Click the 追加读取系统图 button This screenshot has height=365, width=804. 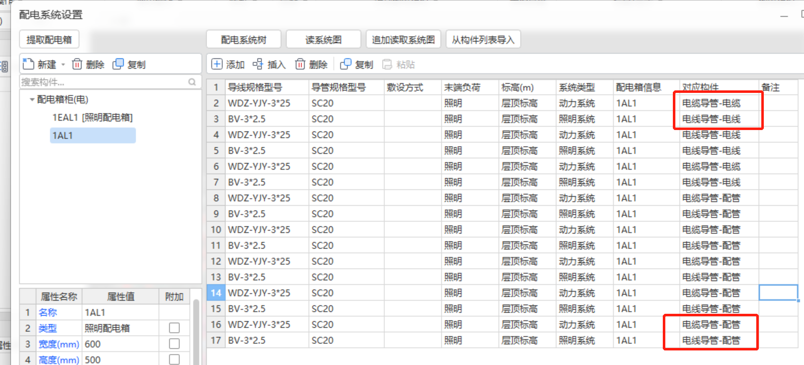point(404,40)
